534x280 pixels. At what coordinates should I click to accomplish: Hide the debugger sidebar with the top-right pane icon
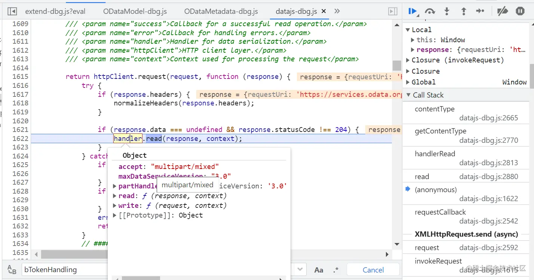tap(393, 11)
